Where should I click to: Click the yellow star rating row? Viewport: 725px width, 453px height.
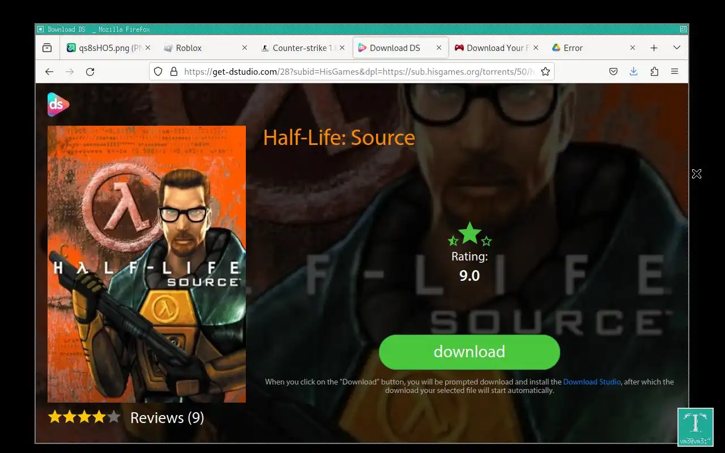tap(84, 417)
